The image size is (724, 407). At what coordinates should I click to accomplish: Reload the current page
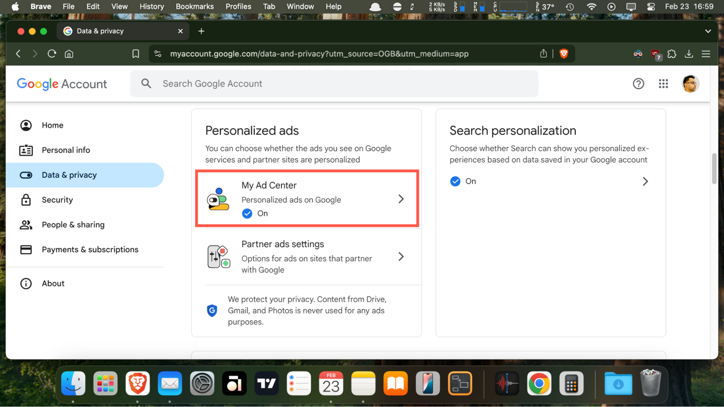[52, 54]
